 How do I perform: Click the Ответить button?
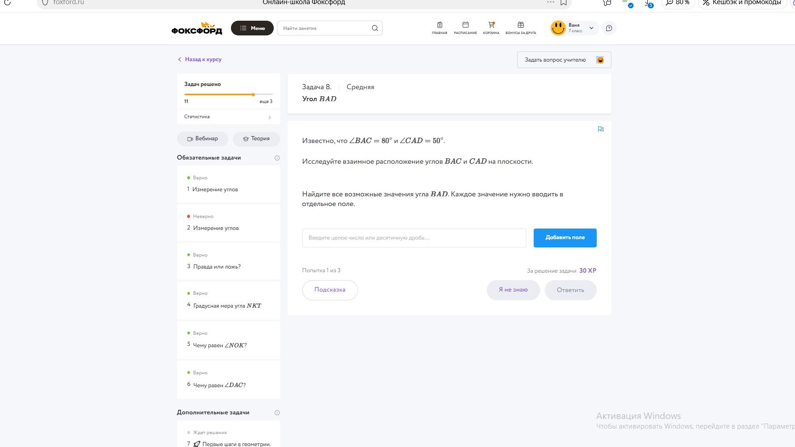[570, 290]
